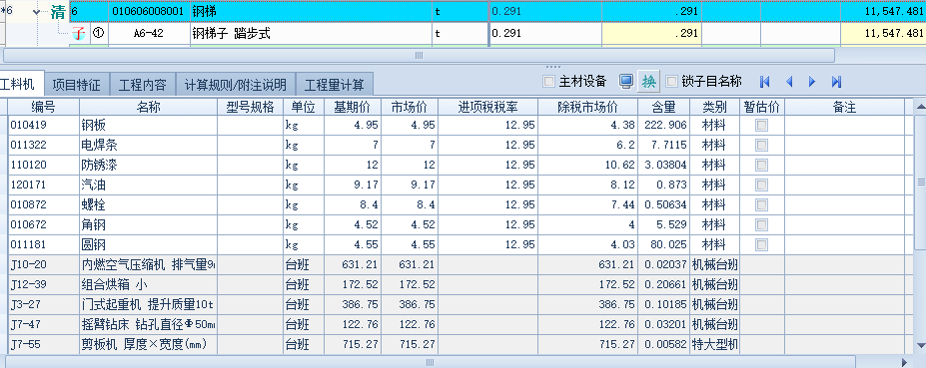Viewport: 926px width, 368px height.
Task: Click market price 631.21 for J10-20
Action: tap(410, 265)
